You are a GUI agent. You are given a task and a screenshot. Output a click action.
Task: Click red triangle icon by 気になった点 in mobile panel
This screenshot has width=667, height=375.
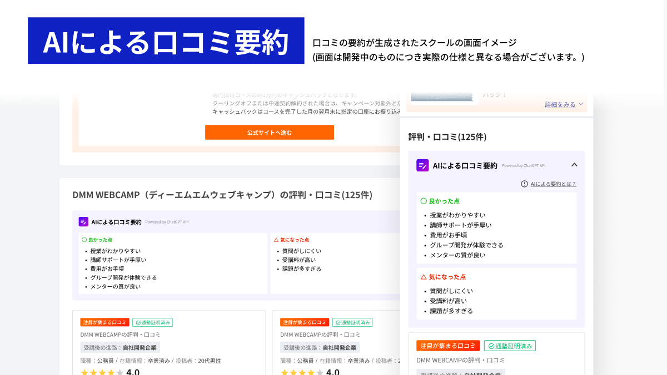tap(424, 276)
